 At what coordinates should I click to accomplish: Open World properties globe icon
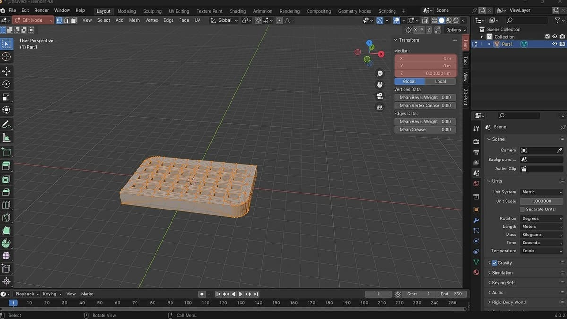[x=476, y=184]
